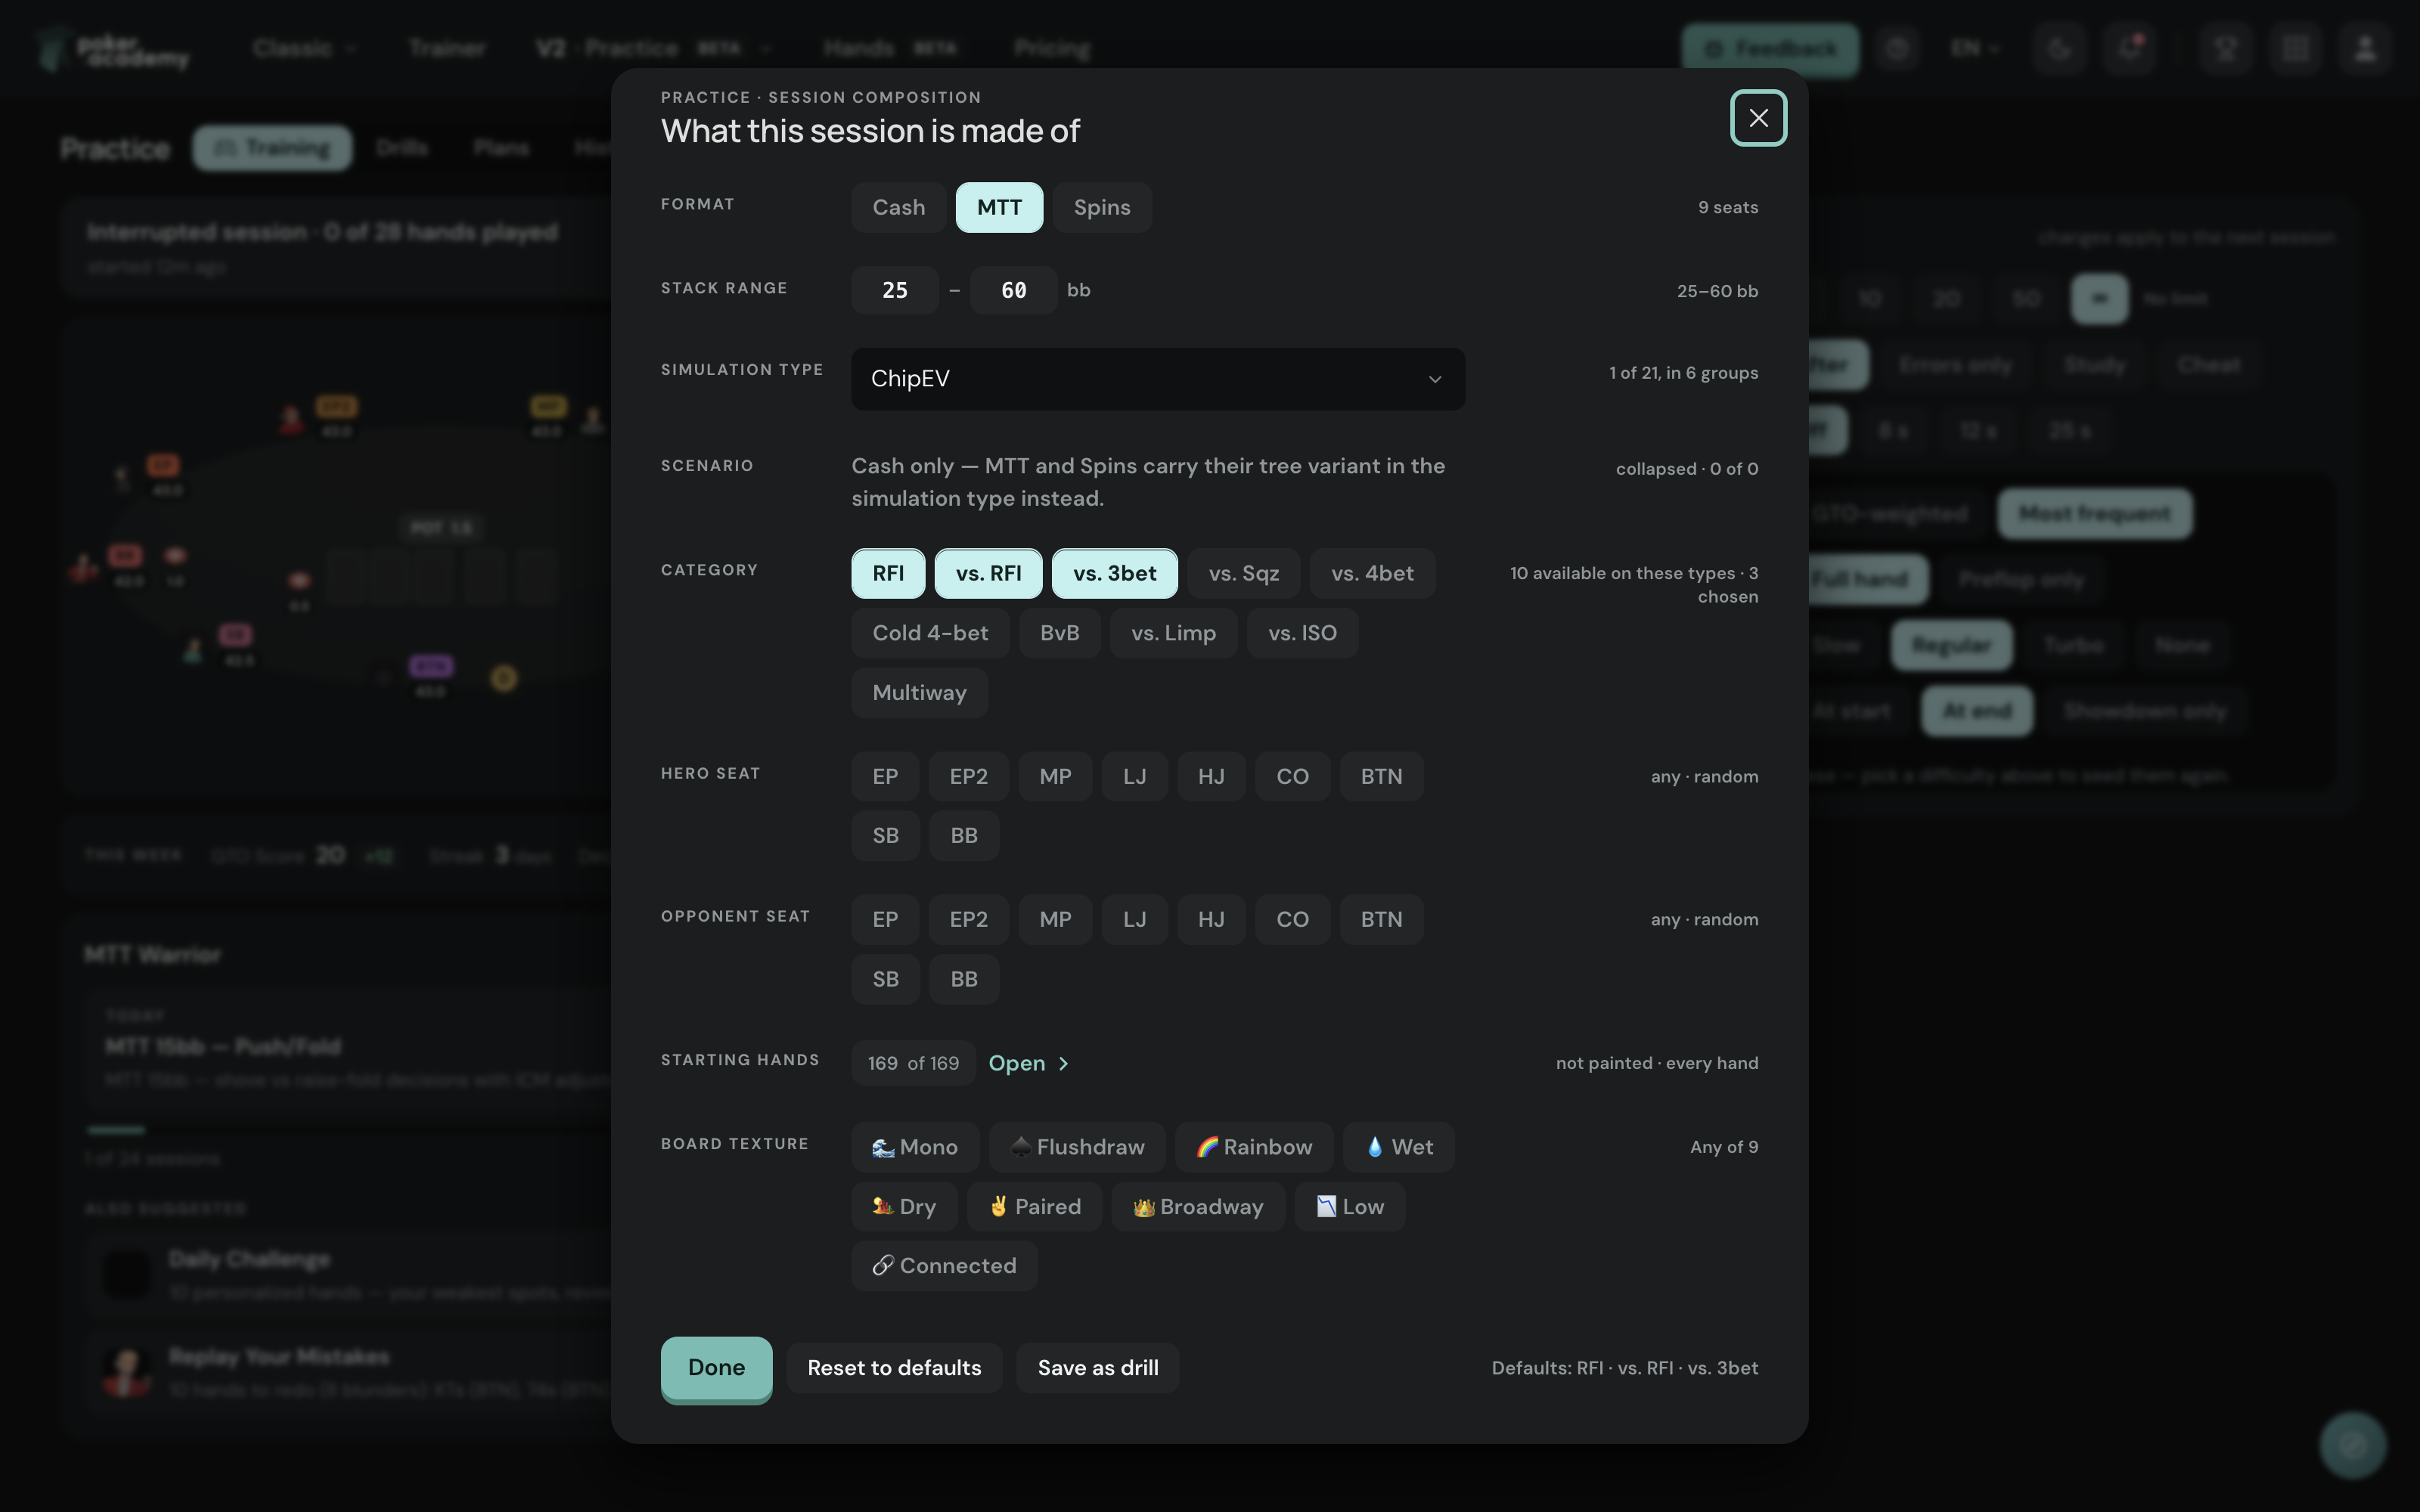Select the Spins format

pos(1102,207)
